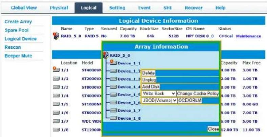Open the Global View tab
This screenshot has width=267, height=137.
tap(24, 8)
